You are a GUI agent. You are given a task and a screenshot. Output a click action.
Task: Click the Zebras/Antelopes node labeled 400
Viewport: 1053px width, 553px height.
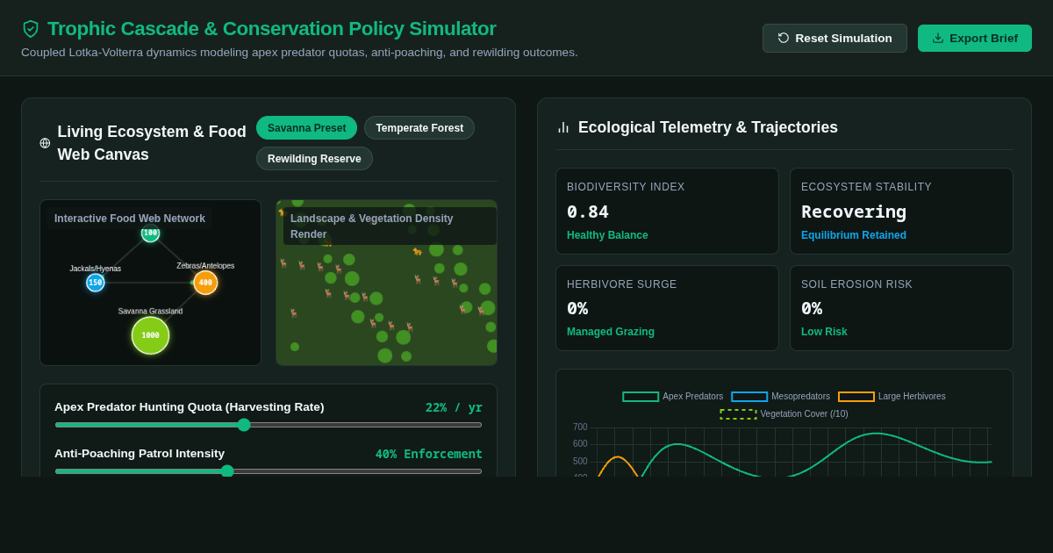[205, 283]
